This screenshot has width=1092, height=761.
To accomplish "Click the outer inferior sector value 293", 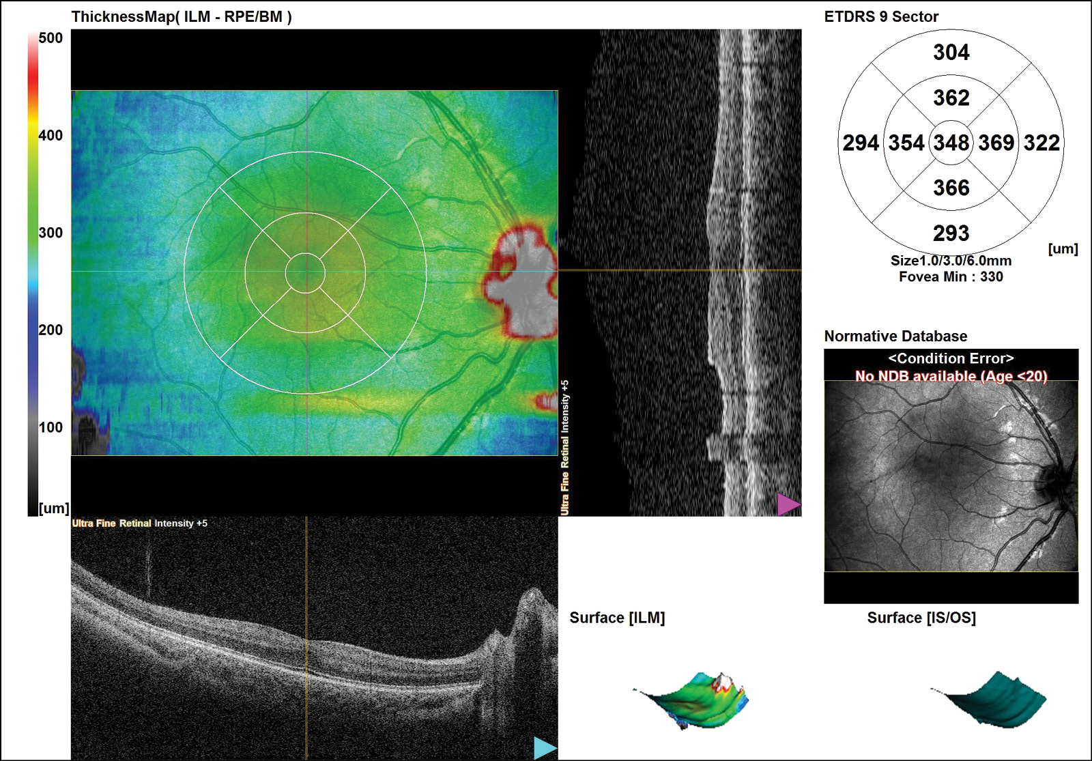I will [951, 233].
